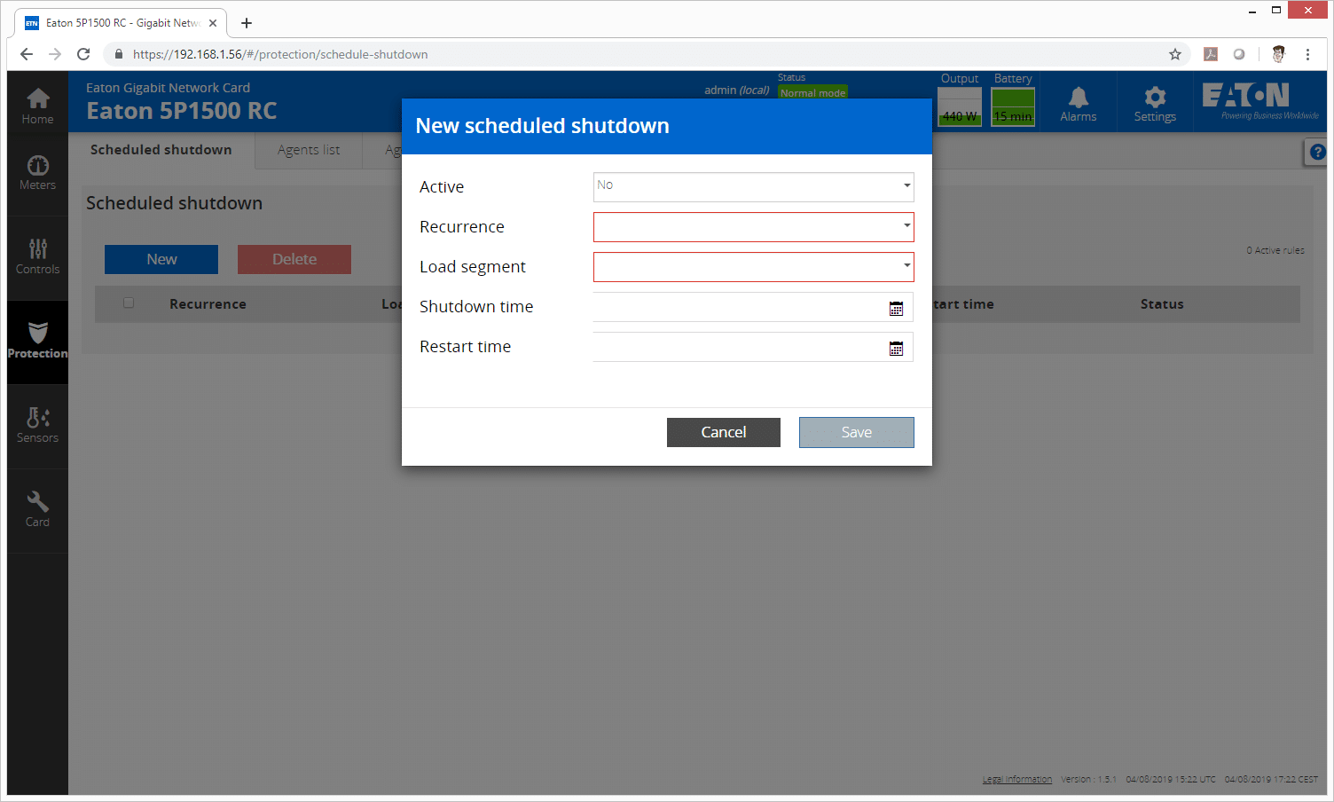Click the Status column header
This screenshot has width=1334, height=802.
tap(1162, 303)
